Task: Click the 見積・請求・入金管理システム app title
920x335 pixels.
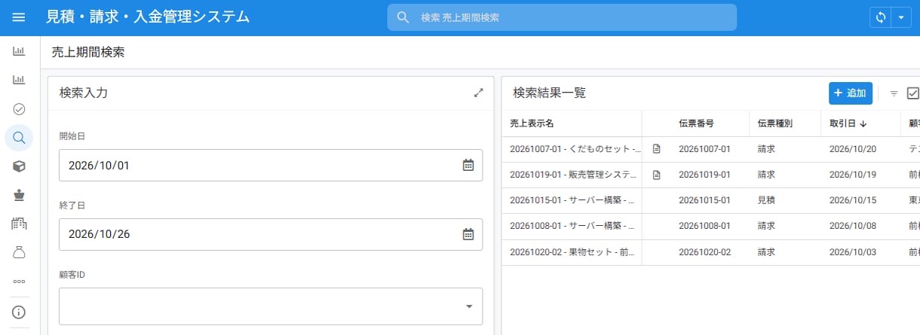Action: (x=148, y=17)
